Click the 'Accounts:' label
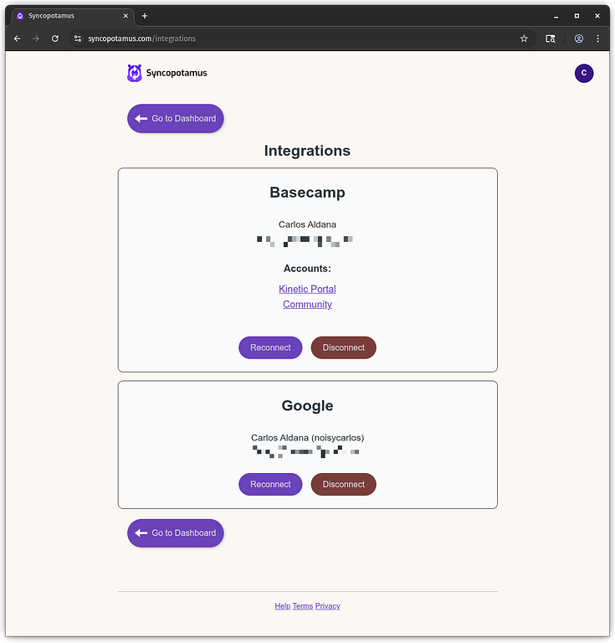Image resolution: width=615 pixels, height=643 pixels. click(x=307, y=269)
